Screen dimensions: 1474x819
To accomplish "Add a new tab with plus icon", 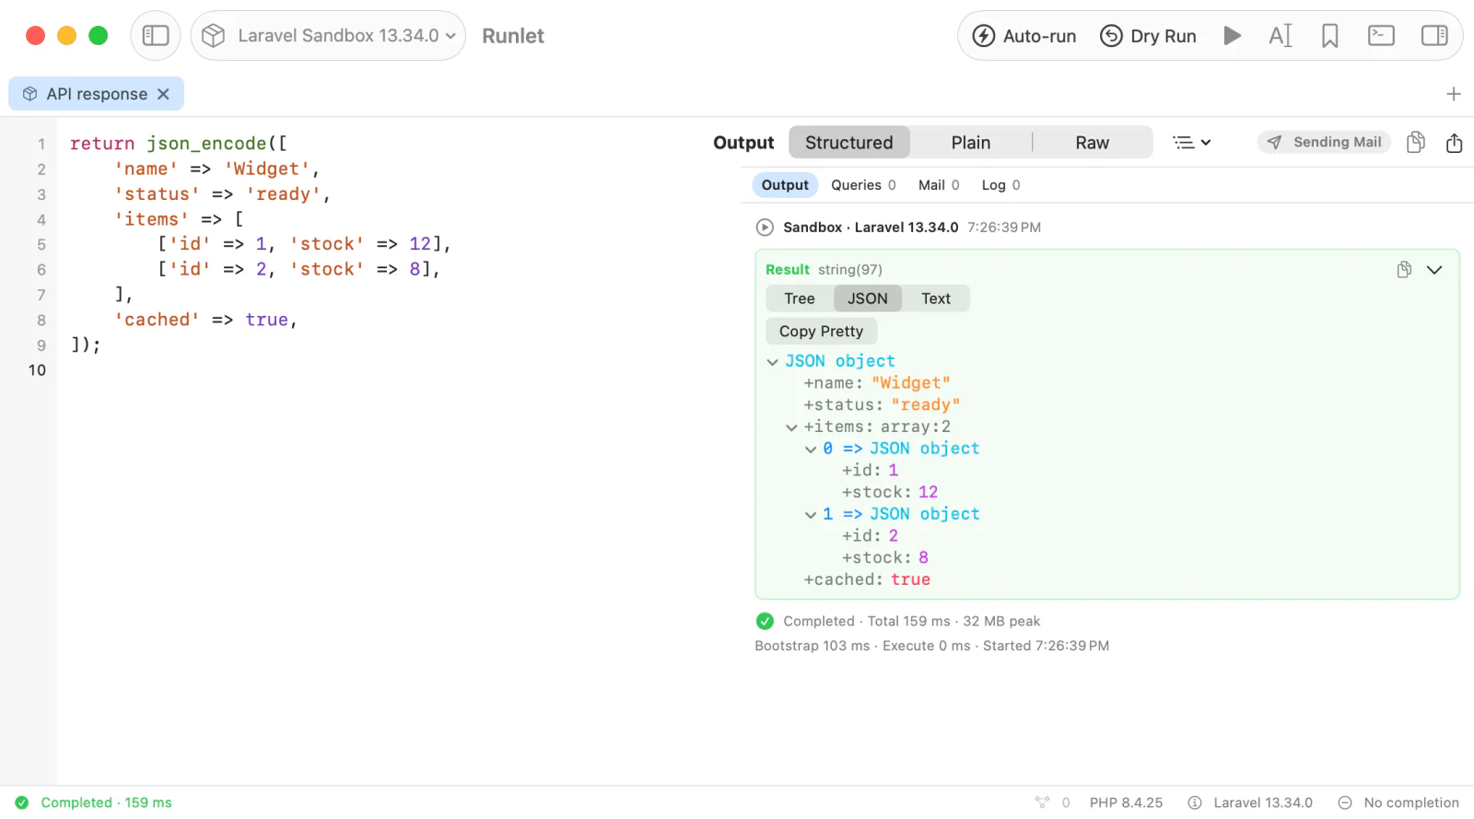I will pos(1454,94).
